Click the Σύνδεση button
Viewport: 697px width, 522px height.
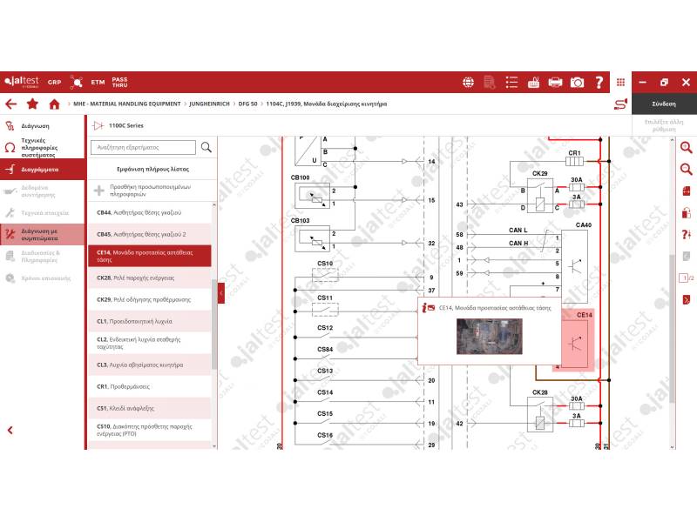pos(664,104)
